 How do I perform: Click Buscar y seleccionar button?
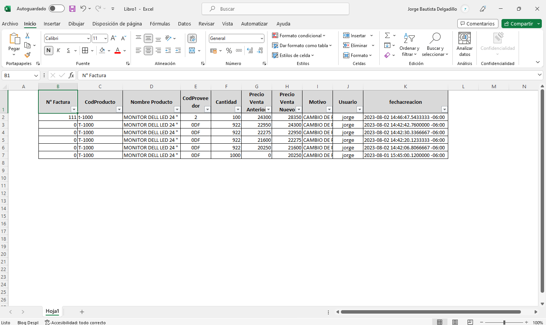point(435,44)
